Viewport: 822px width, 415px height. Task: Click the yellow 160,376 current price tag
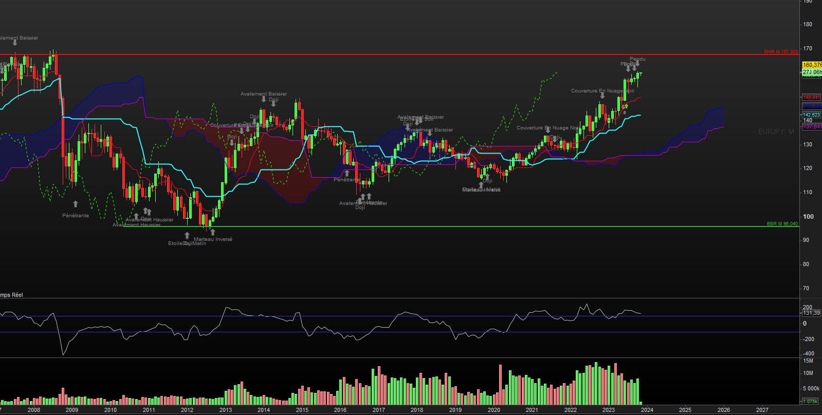pos(812,65)
